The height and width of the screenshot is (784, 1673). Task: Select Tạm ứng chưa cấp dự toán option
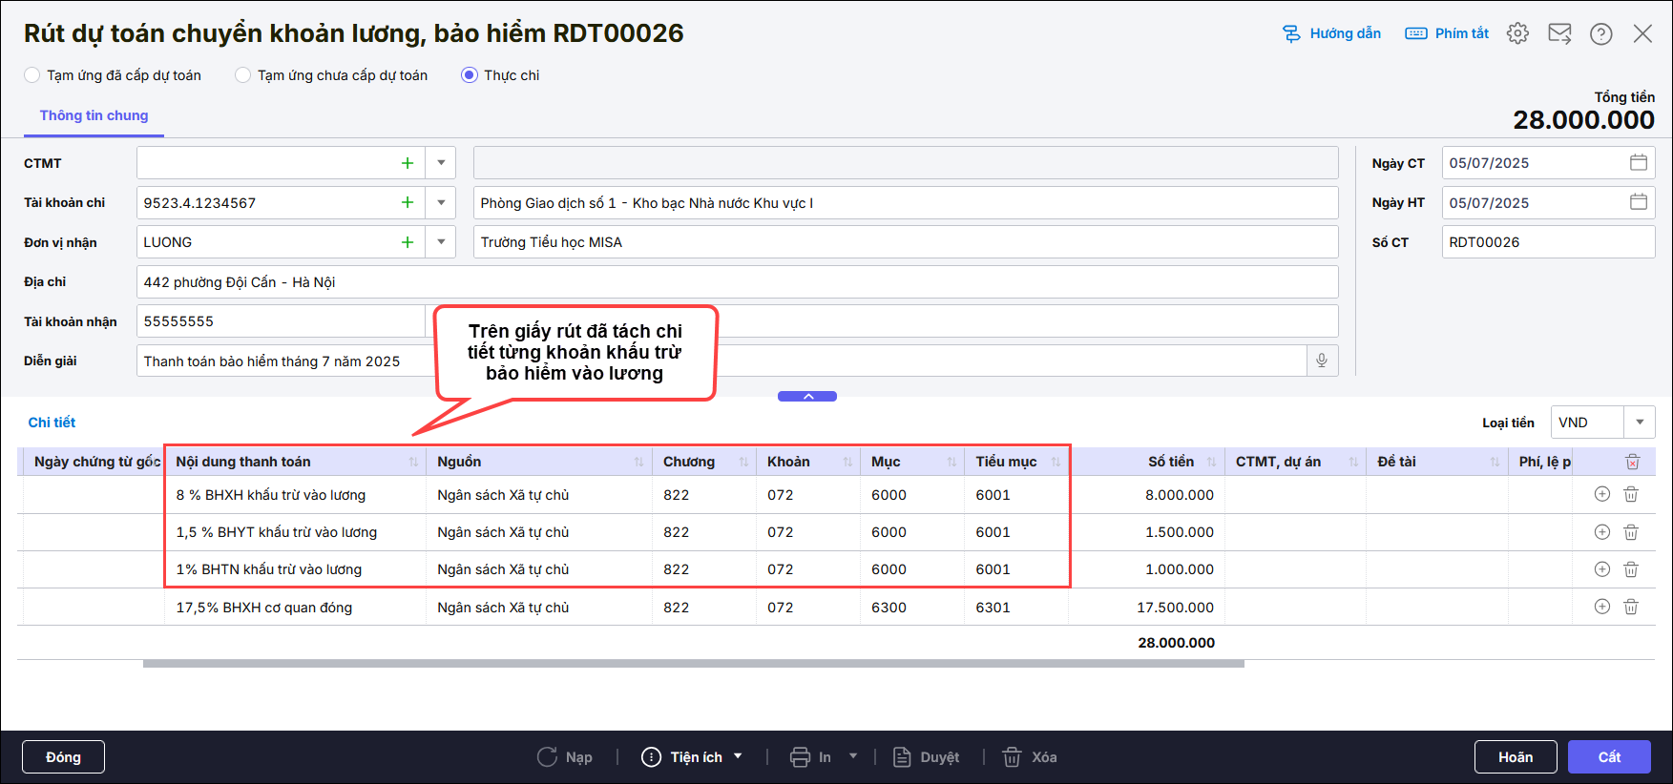(243, 75)
